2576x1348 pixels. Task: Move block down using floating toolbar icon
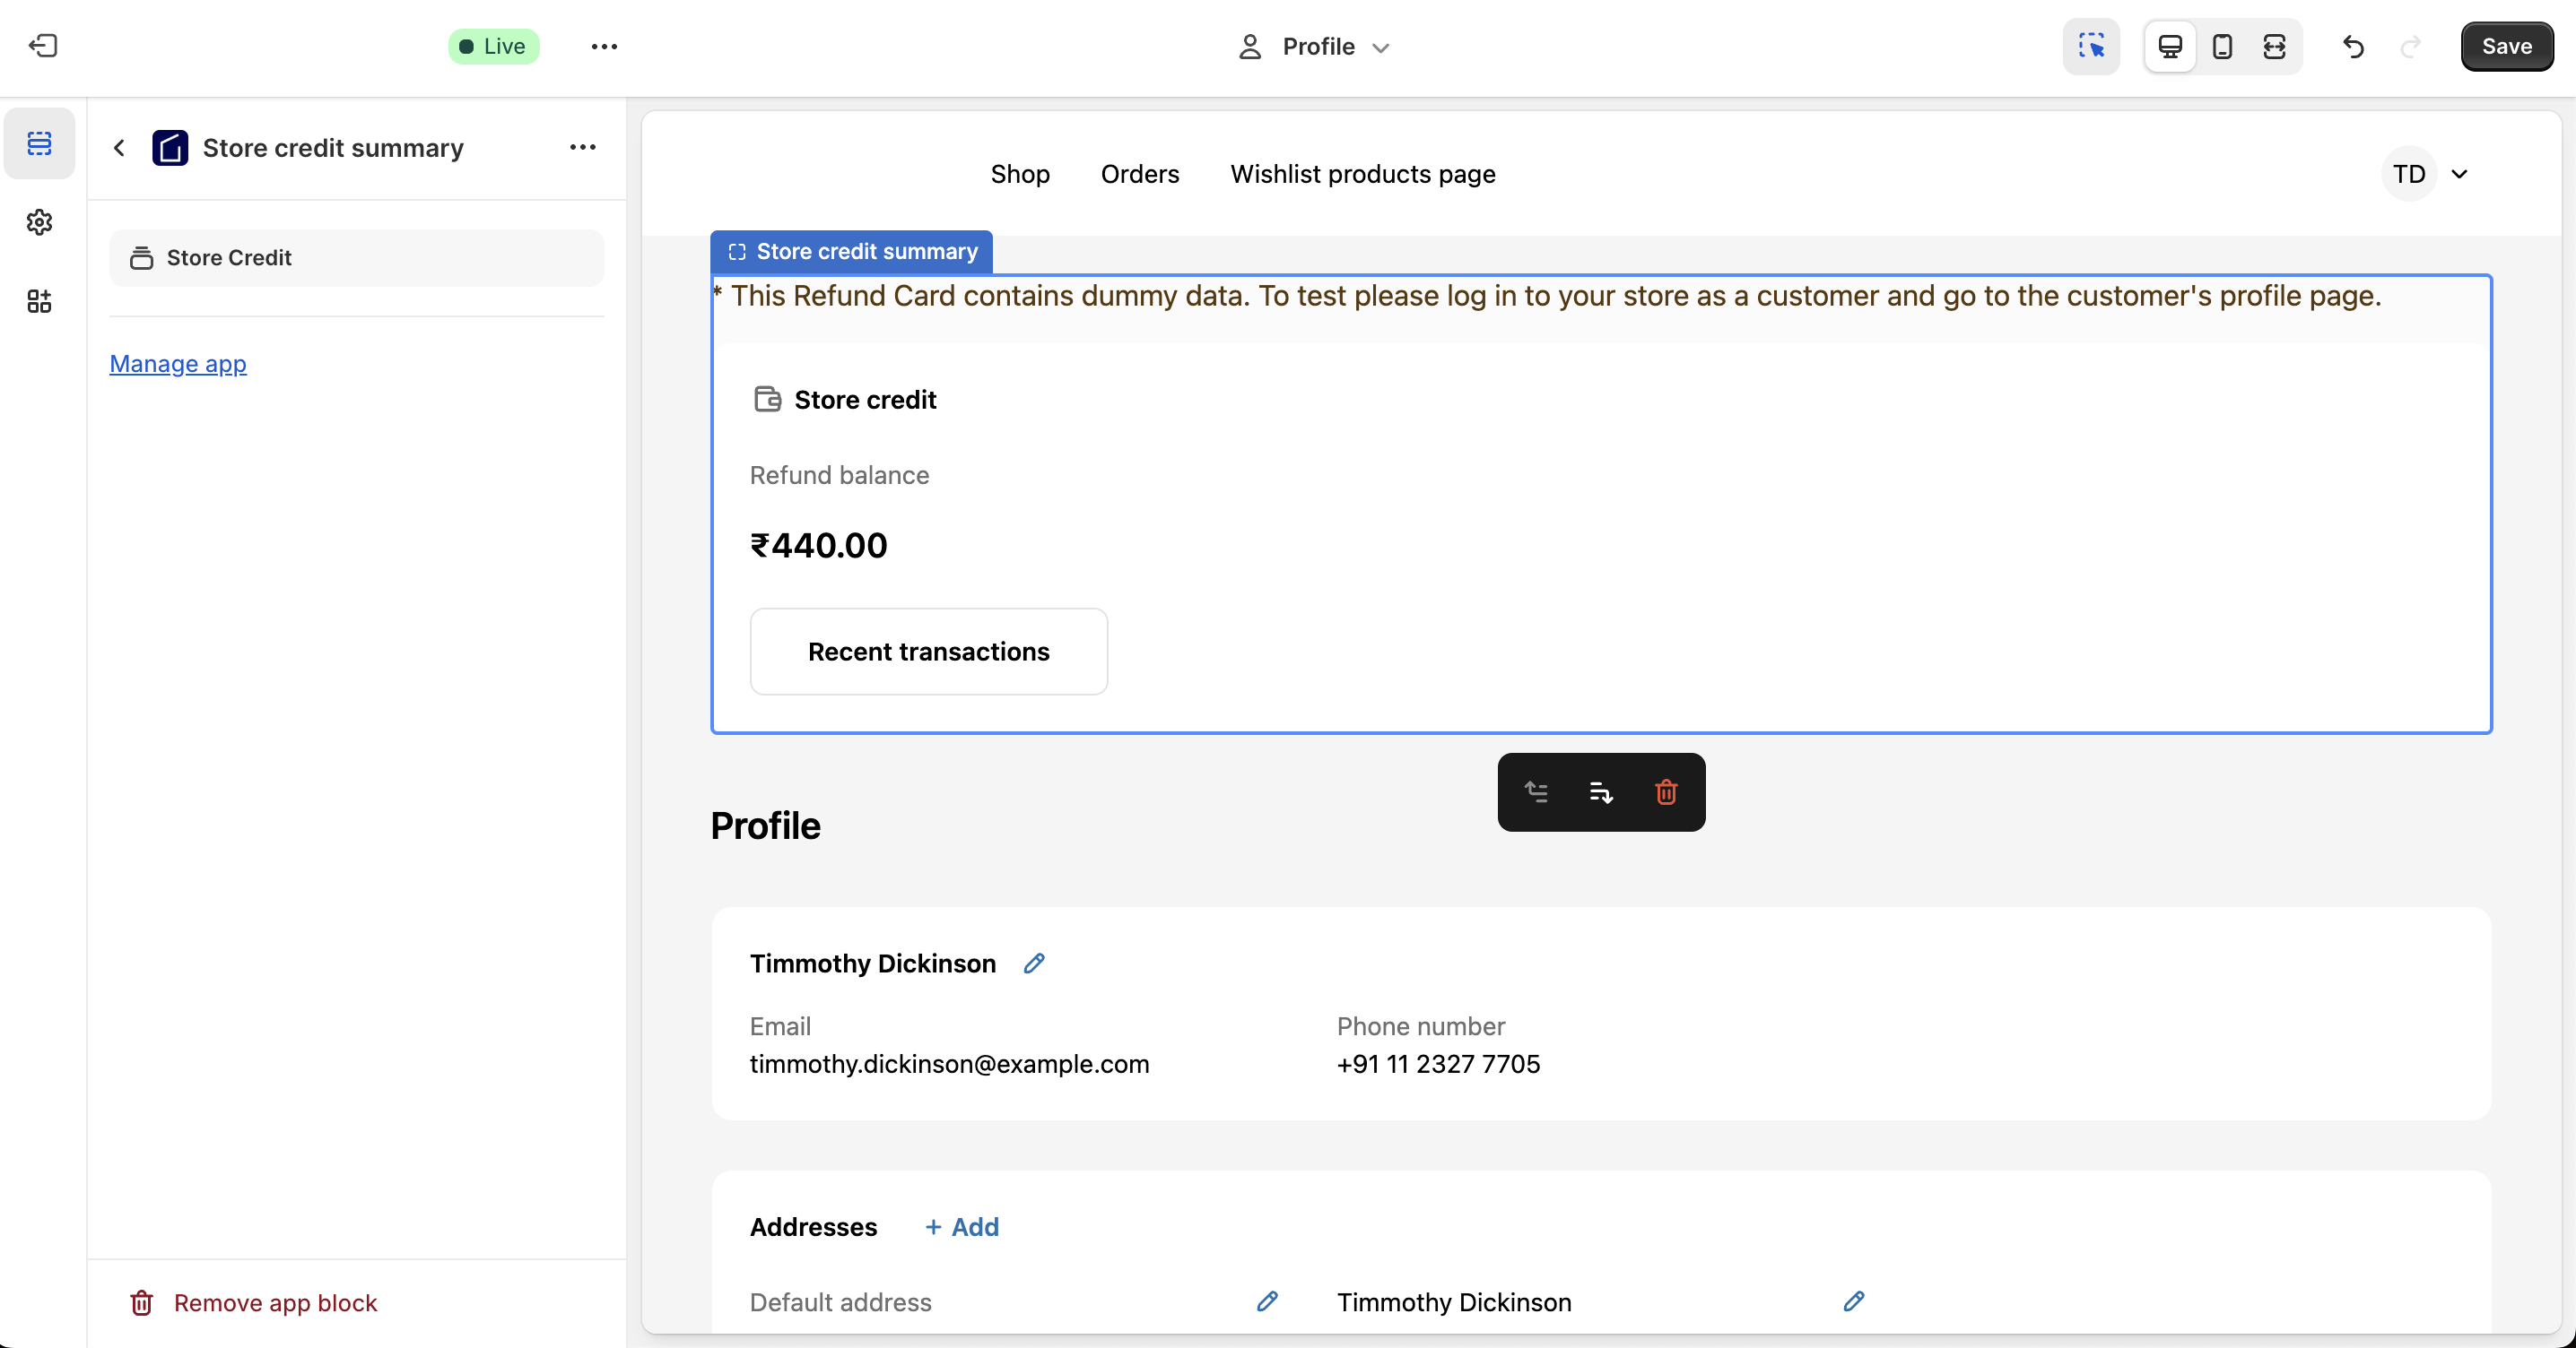(1600, 791)
